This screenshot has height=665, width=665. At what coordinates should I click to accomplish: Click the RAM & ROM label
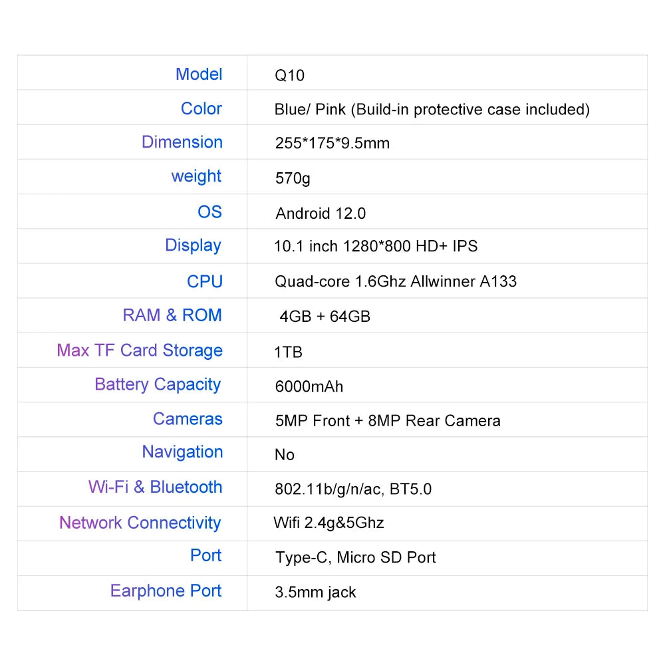pyautogui.click(x=172, y=315)
